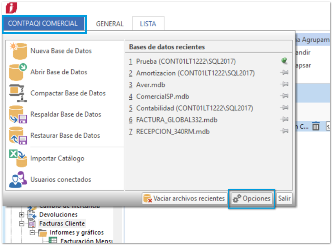The height and width of the screenshot is (246, 333).
Task: Switch to the LISTA tab
Action: [148, 24]
